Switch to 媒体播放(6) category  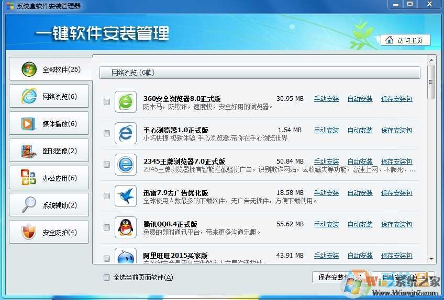tap(49, 123)
